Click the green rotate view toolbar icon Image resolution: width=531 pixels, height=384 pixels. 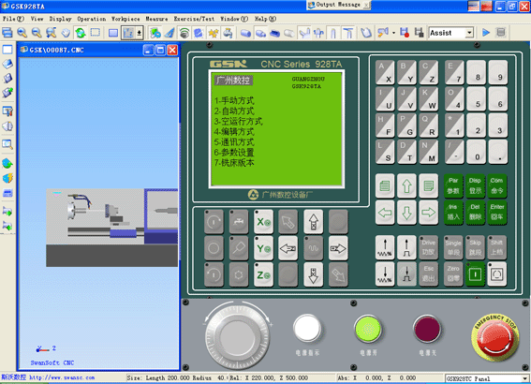(81, 33)
